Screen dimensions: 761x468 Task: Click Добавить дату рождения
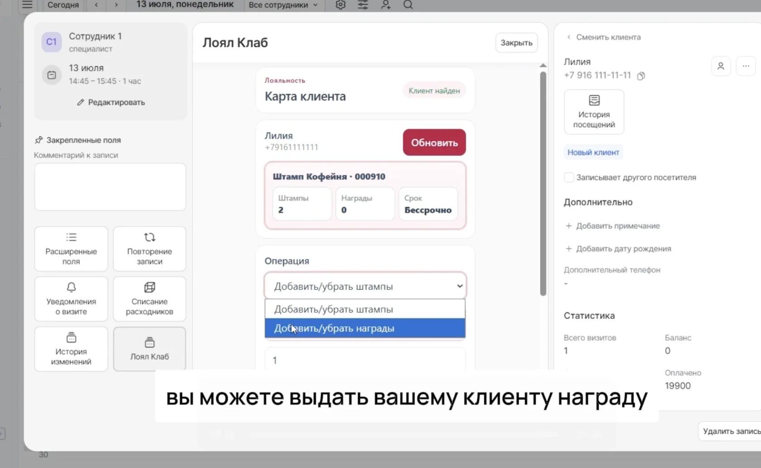[x=618, y=249]
